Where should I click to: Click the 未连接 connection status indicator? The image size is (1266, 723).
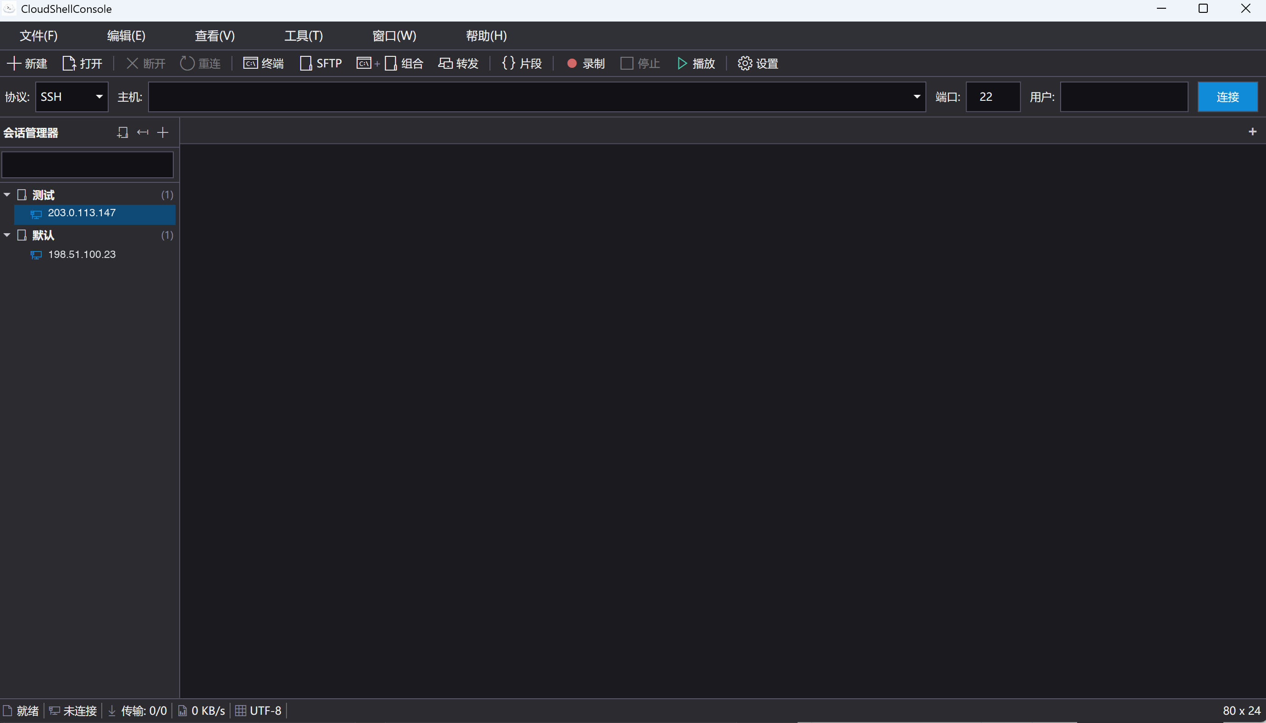tap(73, 711)
